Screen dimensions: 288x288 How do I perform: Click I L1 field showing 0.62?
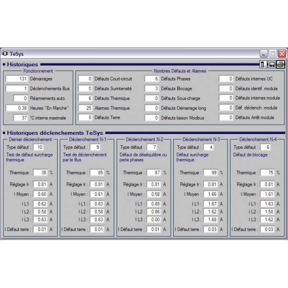pyautogui.click(x=40, y=204)
